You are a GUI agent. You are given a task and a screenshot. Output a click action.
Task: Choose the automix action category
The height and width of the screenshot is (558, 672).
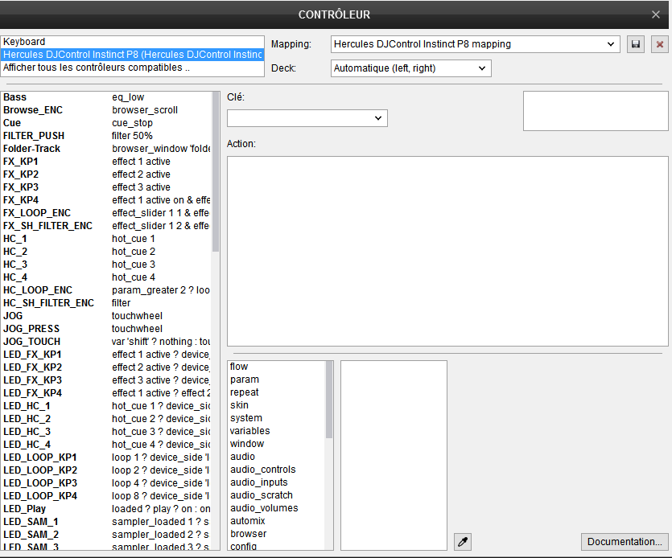tap(277, 521)
